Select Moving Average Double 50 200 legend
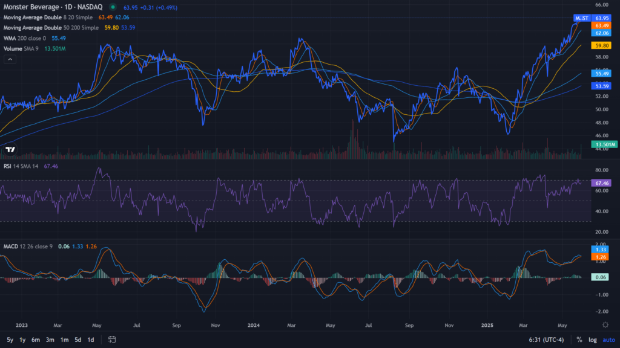Viewport: 620px width, 348px height. [51, 28]
